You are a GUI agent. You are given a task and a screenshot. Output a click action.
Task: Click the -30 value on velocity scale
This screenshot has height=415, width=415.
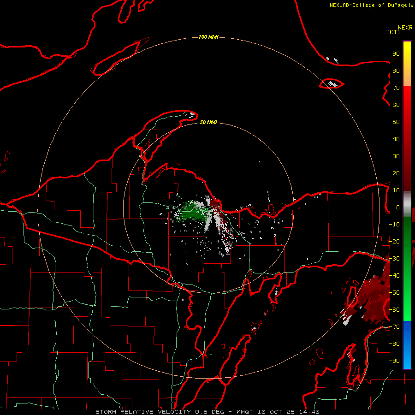coord(394,259)
